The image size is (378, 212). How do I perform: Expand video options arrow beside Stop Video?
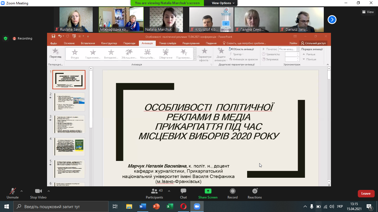(49, 191)
